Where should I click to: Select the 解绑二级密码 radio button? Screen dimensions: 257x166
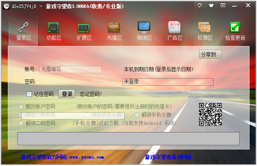coord(21,123)
